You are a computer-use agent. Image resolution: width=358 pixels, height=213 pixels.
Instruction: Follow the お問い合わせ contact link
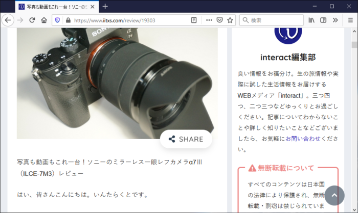[303, 139]
